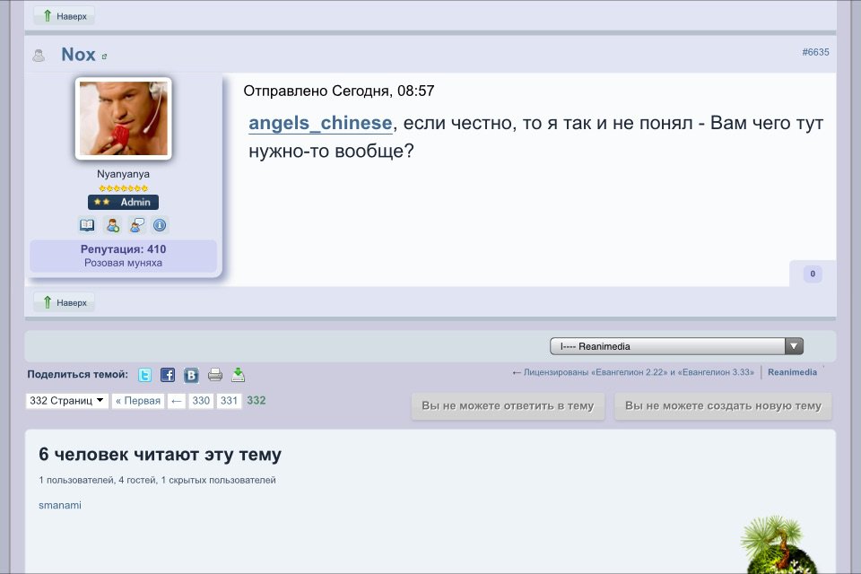Share topic on Twitter
Screen dimensions: 861x574
pyautogui.click(x=144, y=375)
